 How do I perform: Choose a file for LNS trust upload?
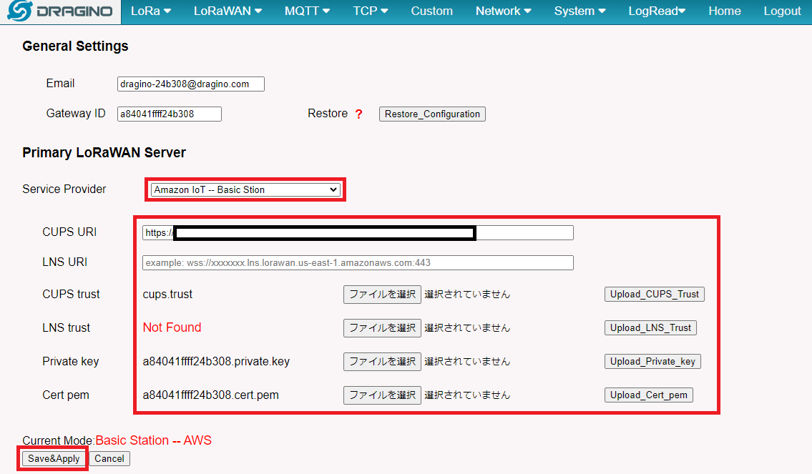coord(382,327)
